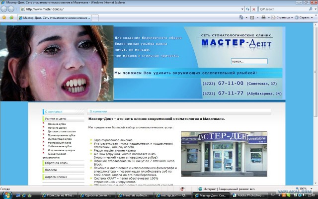Click Услуги и цены sidebar item

[x=64, y=118]
